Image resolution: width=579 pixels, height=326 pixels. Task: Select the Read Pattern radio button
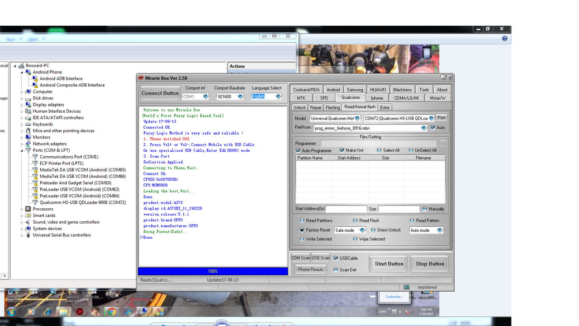point(412,221)
